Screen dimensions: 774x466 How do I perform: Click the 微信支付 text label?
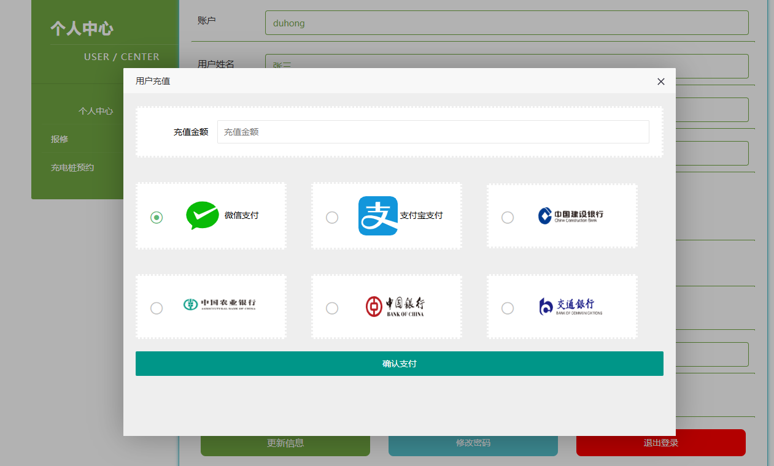(x=242, y=215)
